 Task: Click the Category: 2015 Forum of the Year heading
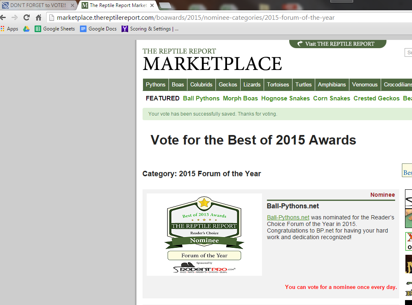pos(201,174)
